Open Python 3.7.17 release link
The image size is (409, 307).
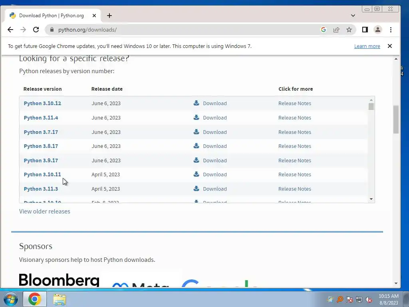(x=41, y=132)
